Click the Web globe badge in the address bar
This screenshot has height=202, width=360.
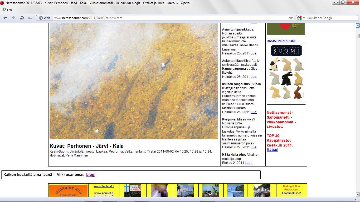coord(44,18)
